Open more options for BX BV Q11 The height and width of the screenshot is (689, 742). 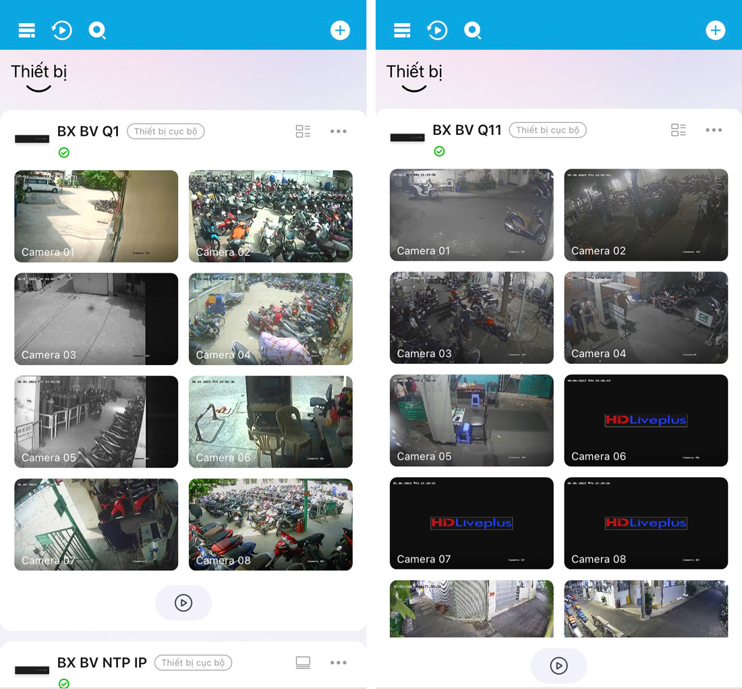point(713,130)
